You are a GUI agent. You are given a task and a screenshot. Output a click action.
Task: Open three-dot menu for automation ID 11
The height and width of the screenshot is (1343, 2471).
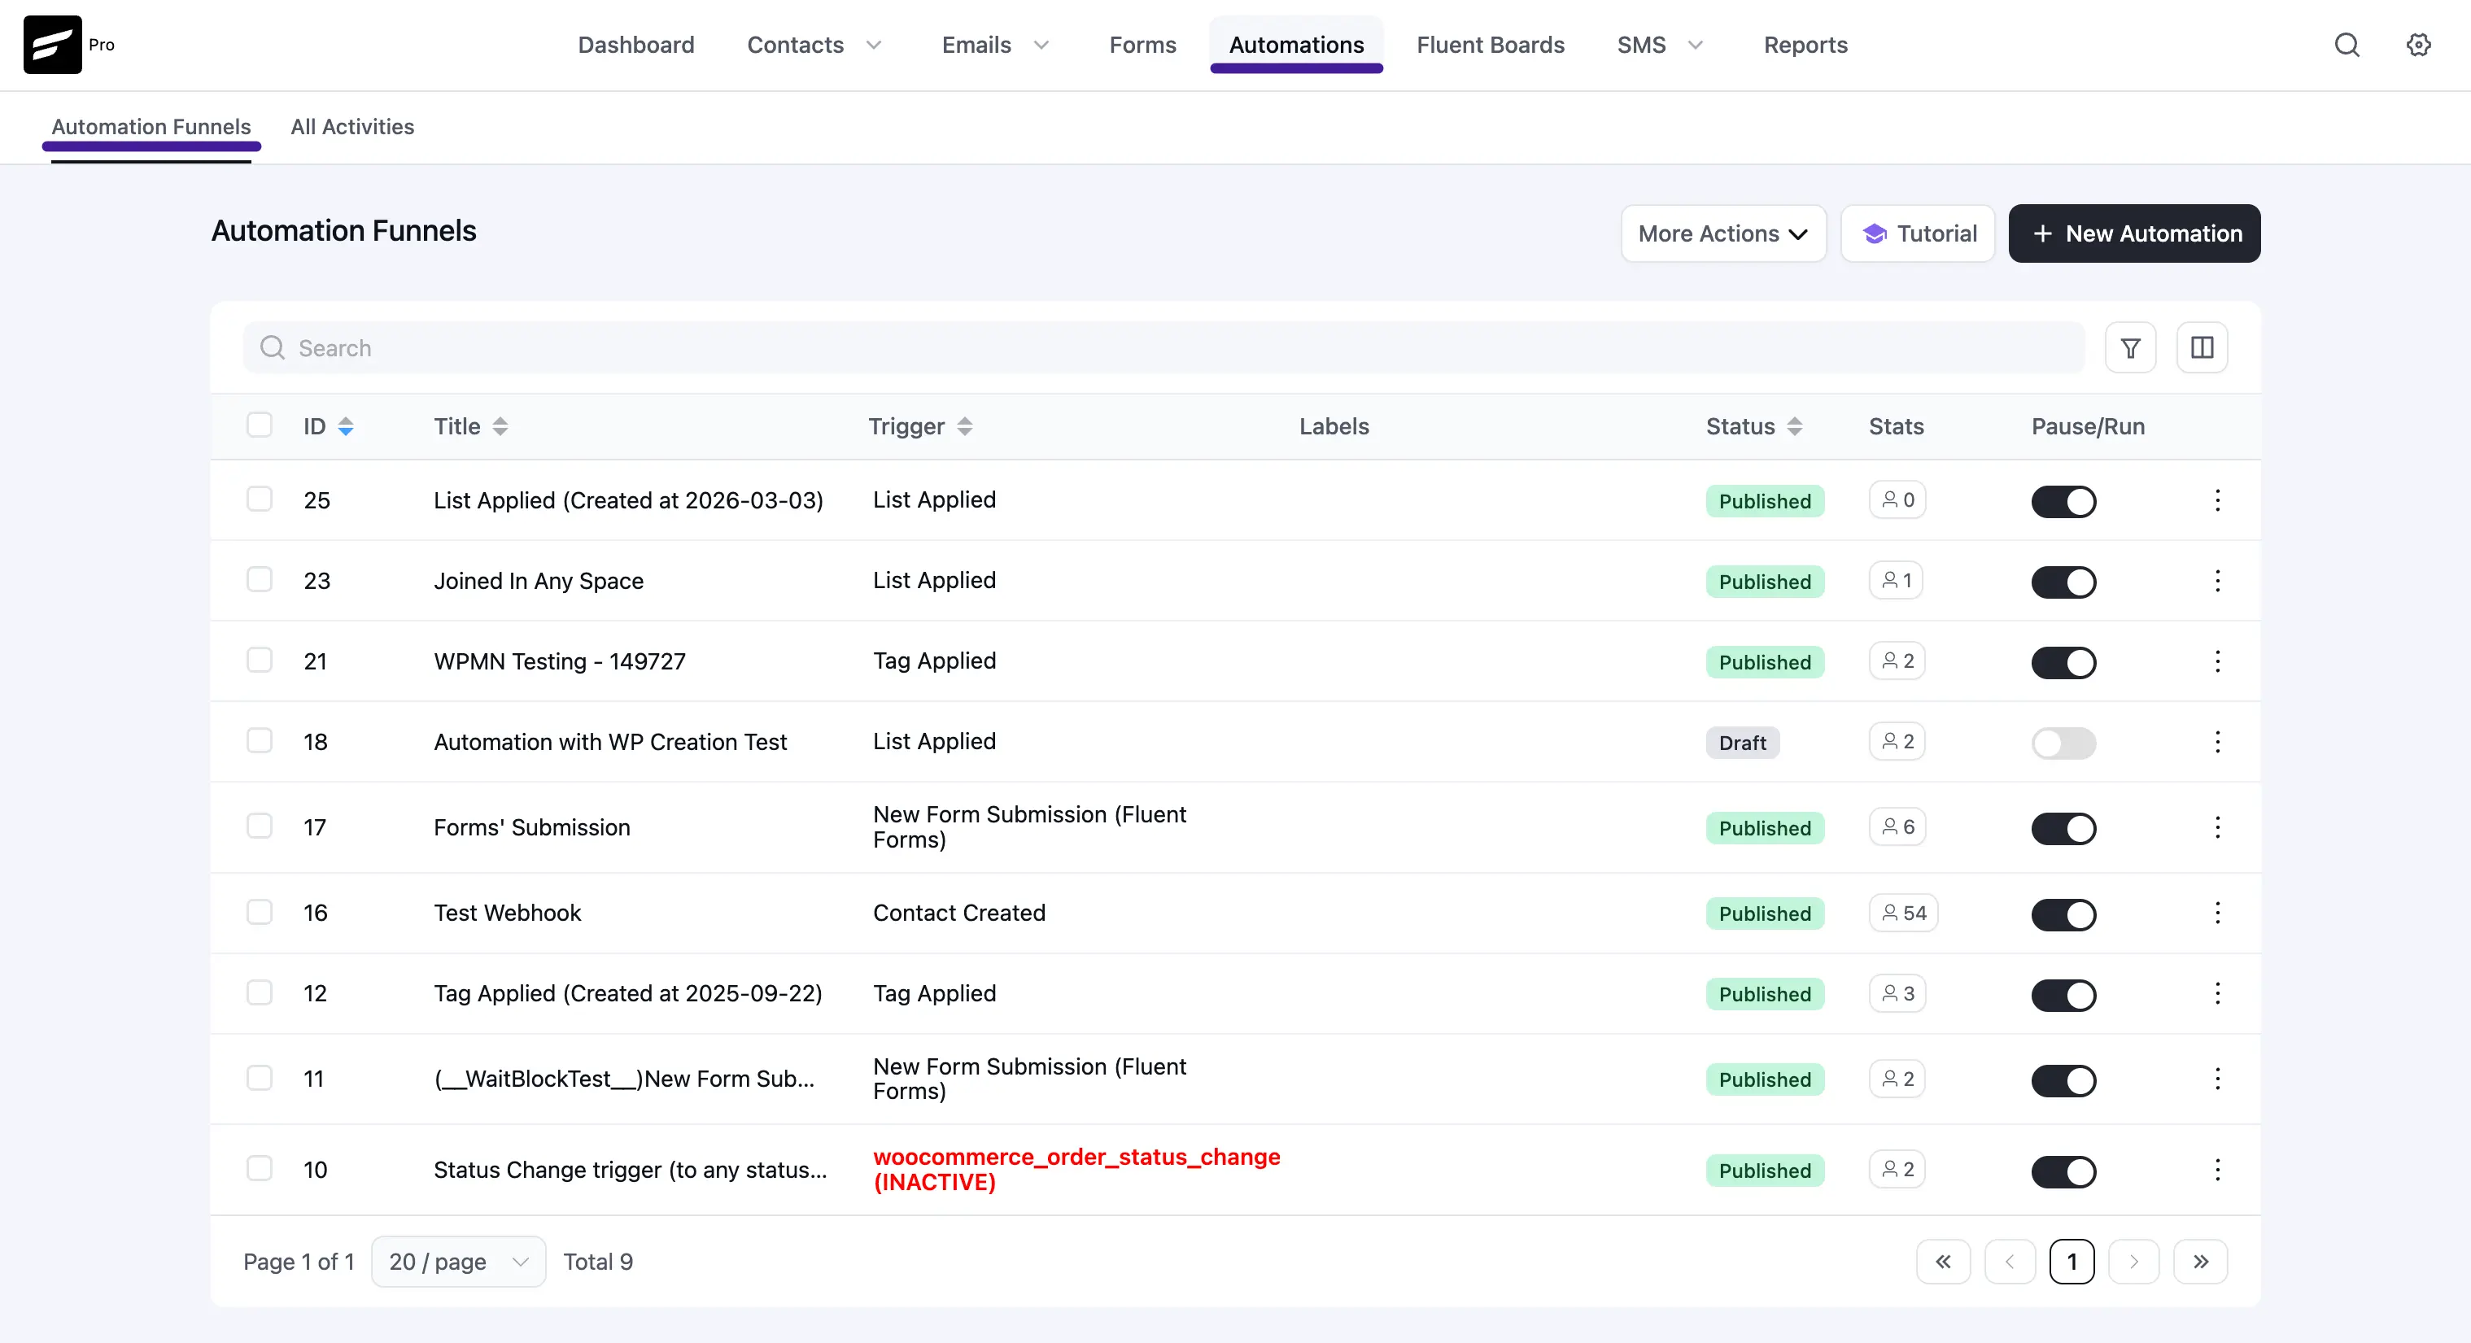click(2217, 1079)
